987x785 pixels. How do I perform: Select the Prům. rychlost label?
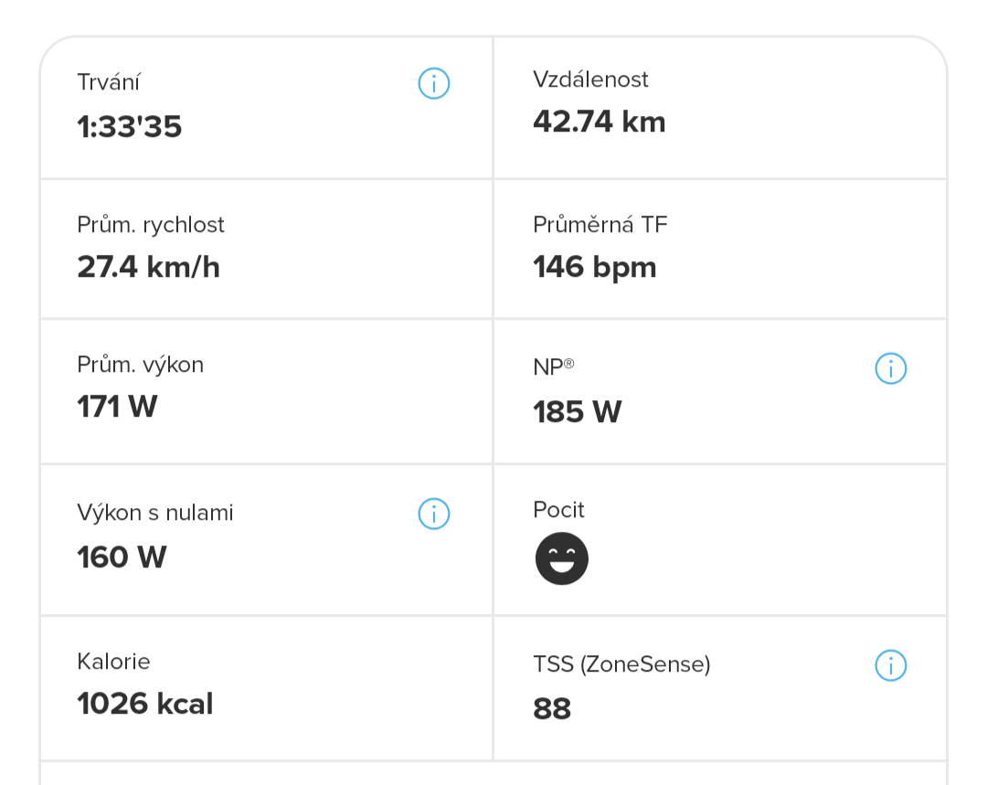[151, 225]
